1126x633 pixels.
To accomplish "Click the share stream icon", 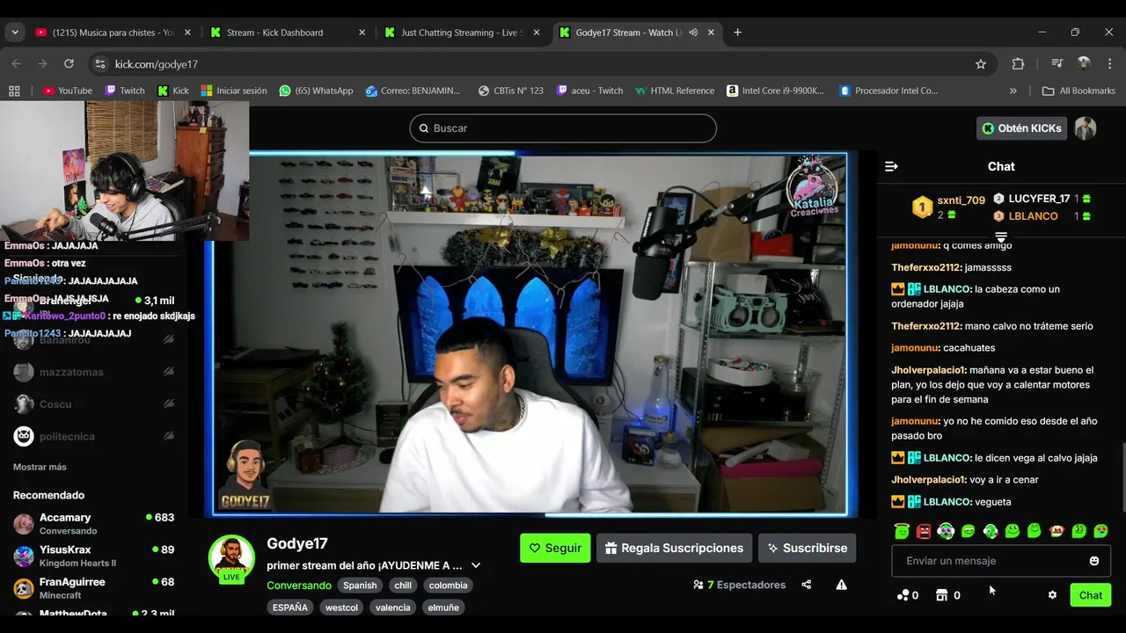I will [807, 585].
